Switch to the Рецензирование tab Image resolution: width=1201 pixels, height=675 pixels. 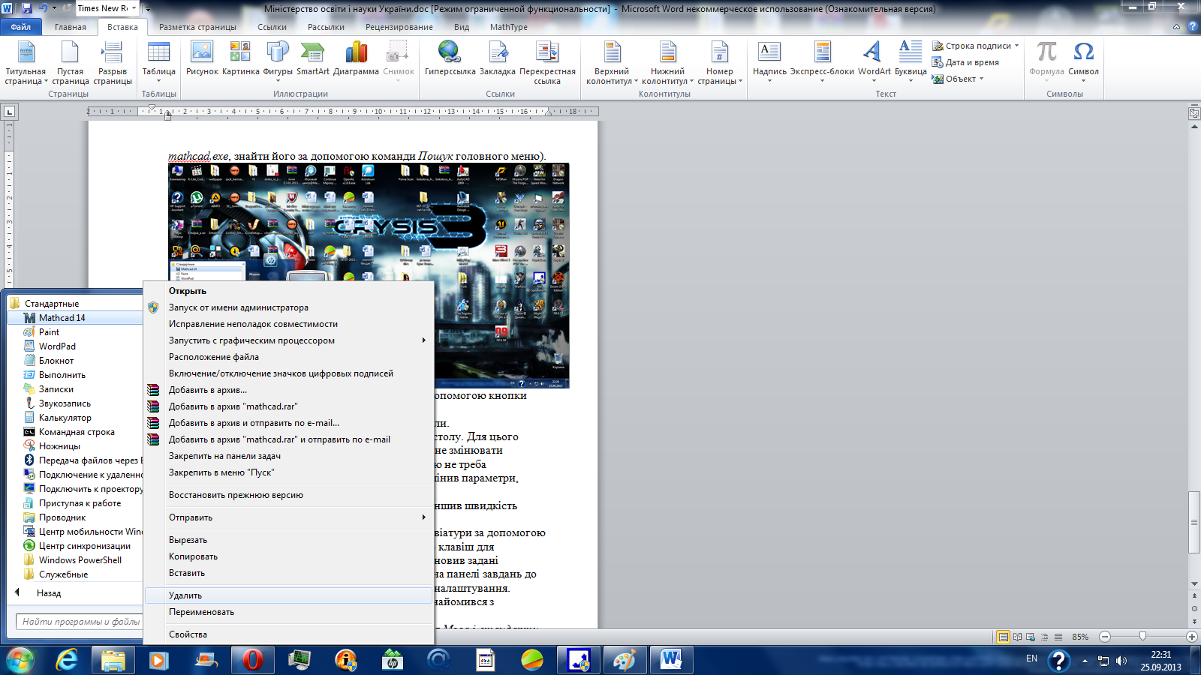399,27
